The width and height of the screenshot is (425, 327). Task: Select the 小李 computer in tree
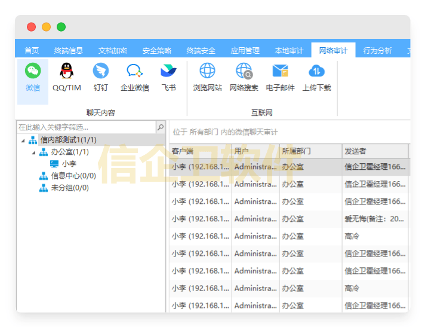(x=69, y=164)
